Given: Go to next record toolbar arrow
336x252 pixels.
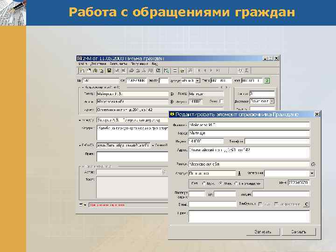Looking at the screenshot, I should [x=211, y=70].
